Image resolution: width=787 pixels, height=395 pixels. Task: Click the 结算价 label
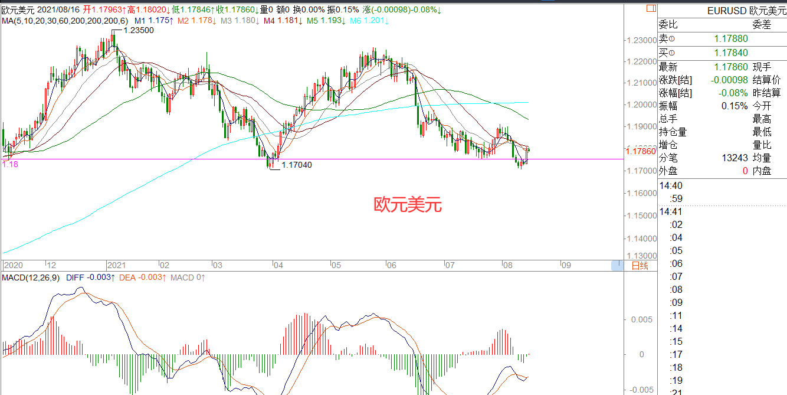coord(766,80)
